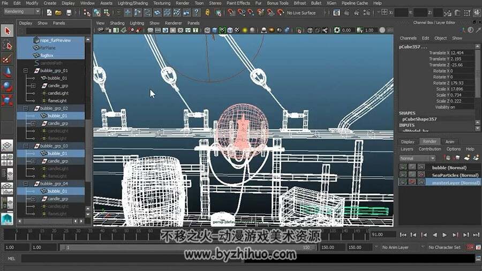Image resolution: width=482 pixels, height=271 pixels.
Task: Toggle the green-highlighted wireframe-on-shaded viewport icon
Action: tap(222, 30)
